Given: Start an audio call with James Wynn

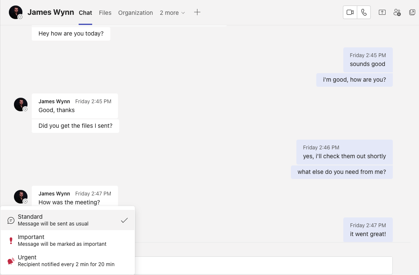Looking at the screenshot, I should (364, 12).
